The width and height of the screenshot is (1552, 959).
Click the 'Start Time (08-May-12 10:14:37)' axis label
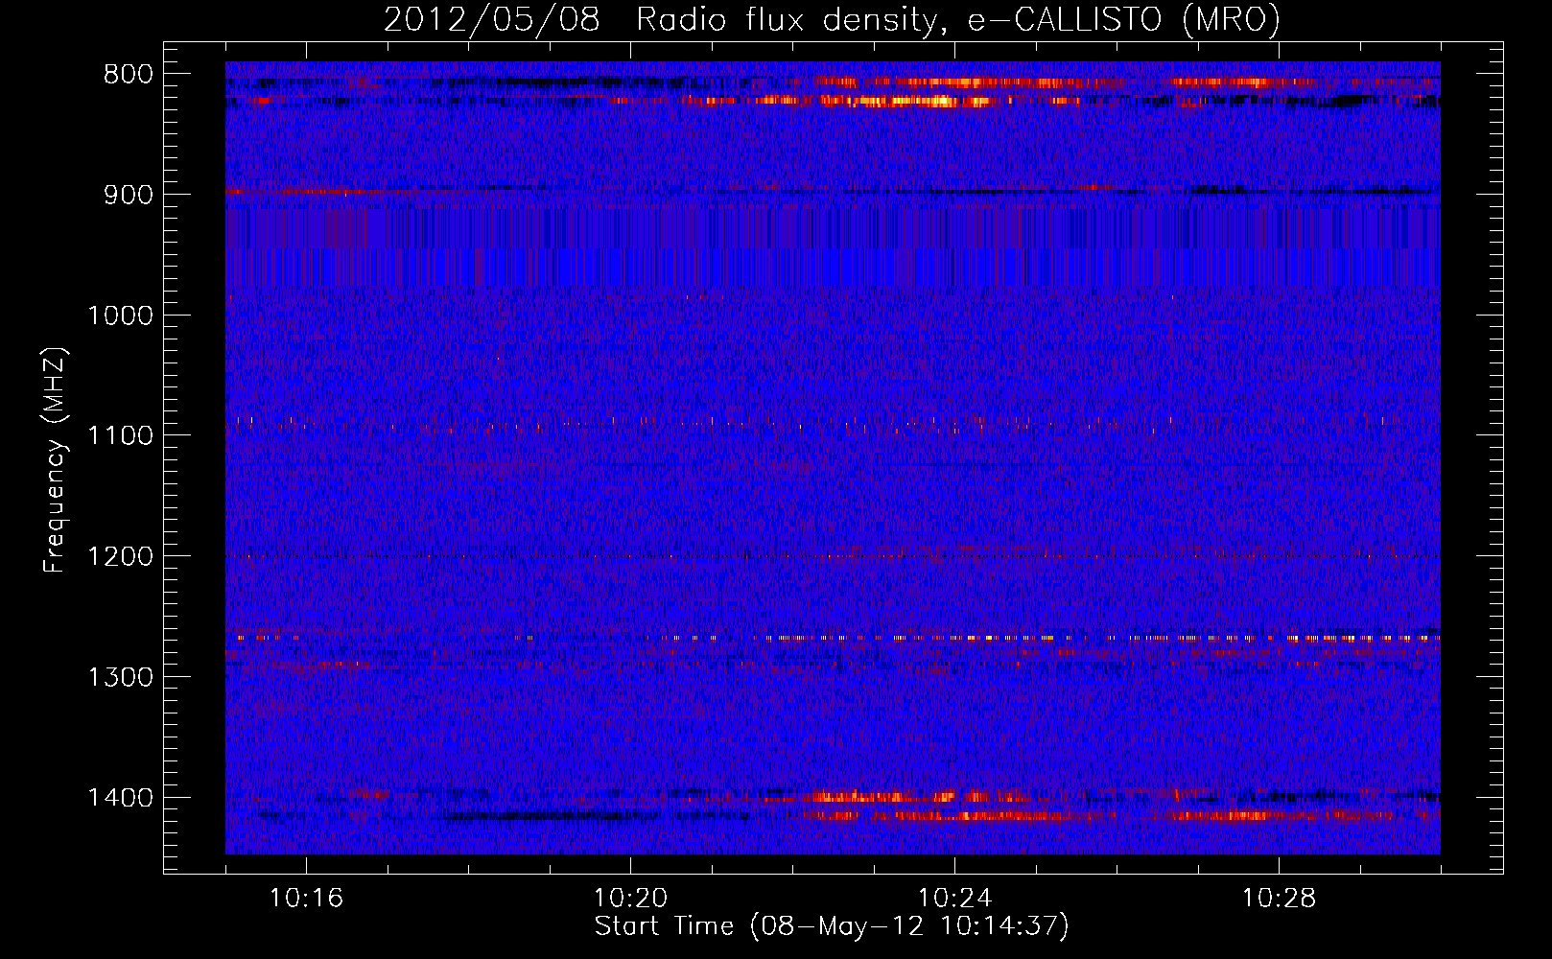(831, 926)
